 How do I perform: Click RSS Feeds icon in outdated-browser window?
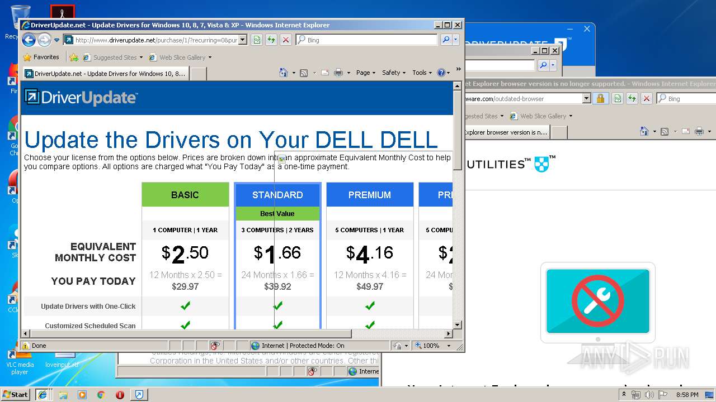pyautogui.click(x=665, y=131)
